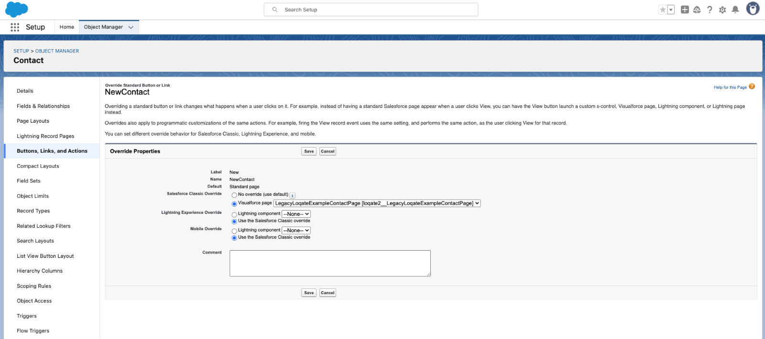This screenshot has width=765, height=339.
Task: Open Object Limits in the sidebar
Action: click(33, 196)
